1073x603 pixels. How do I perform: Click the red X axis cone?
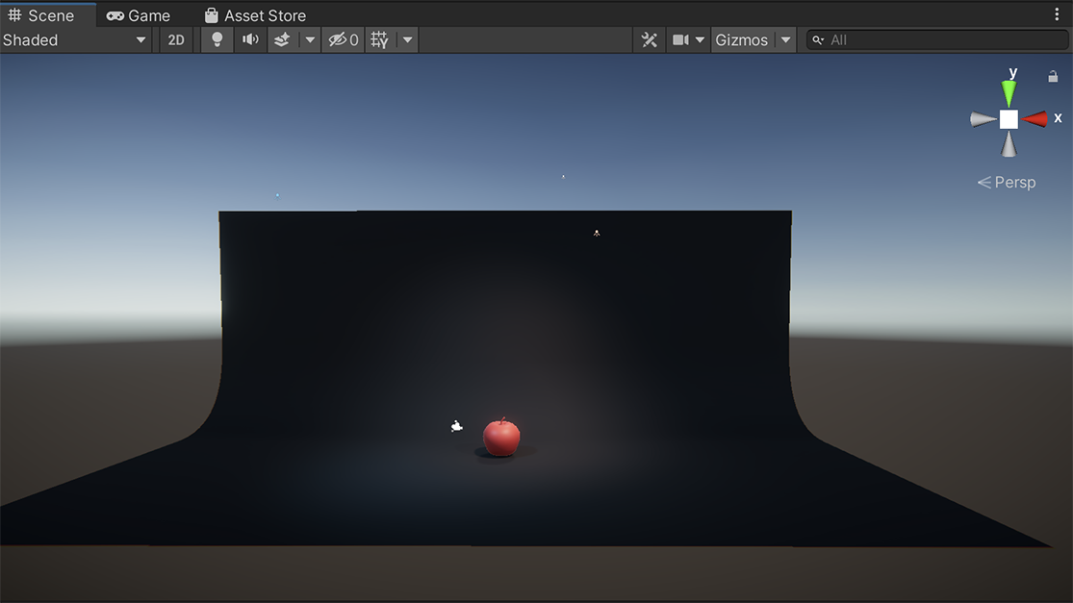point(1035,119)
